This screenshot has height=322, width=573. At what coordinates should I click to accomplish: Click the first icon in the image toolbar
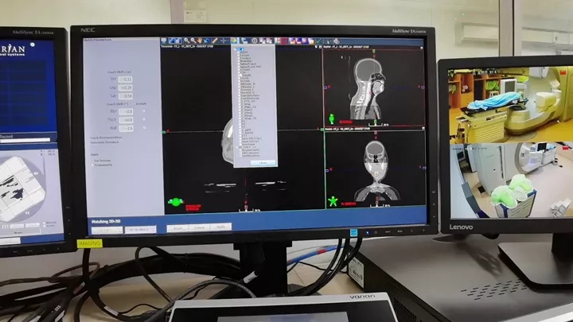click(165, 41)
